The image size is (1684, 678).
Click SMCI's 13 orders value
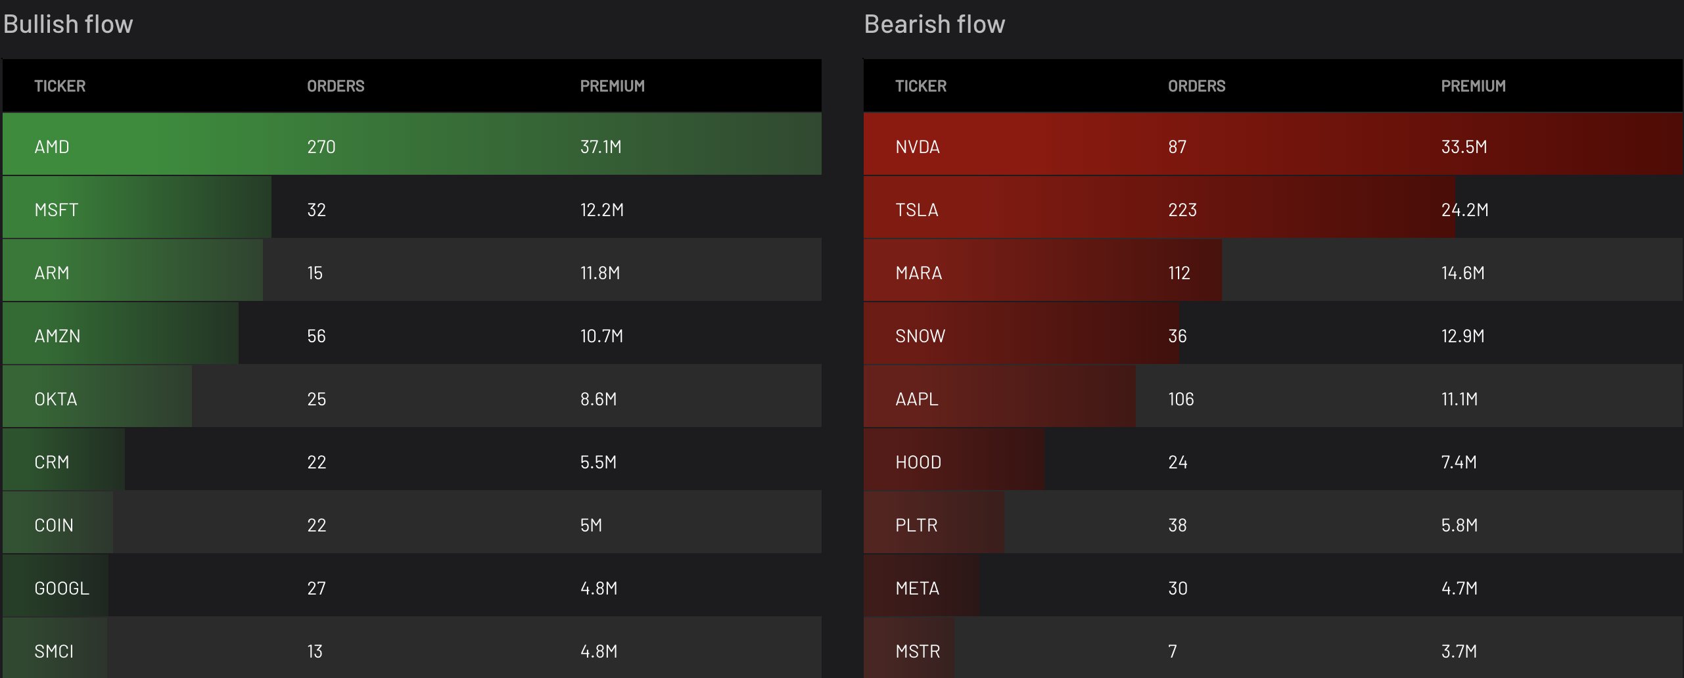(x=315, y=651)
